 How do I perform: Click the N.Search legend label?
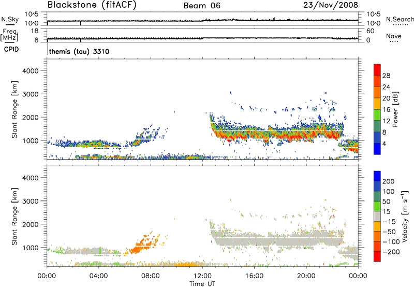400,19
